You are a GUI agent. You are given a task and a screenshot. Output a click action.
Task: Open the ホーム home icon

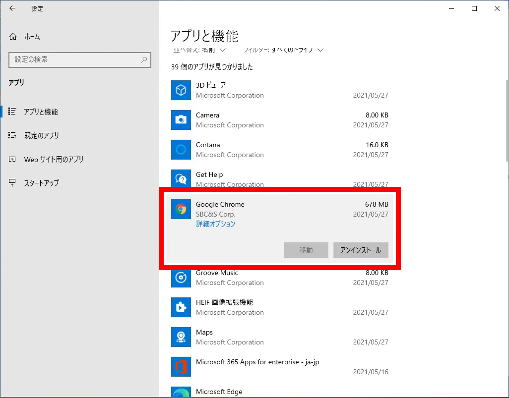tap(13, 37)
